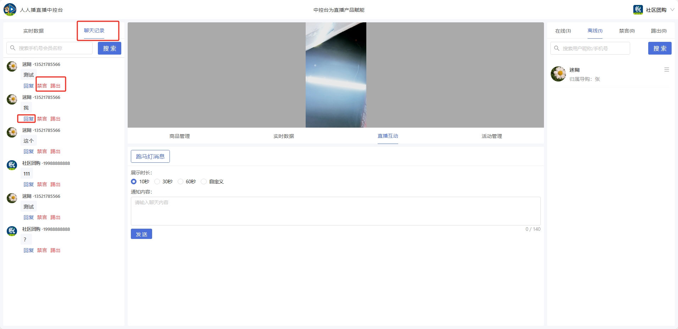Select the 直播互动 tab
678x329 pixels.
coord(388,136)
